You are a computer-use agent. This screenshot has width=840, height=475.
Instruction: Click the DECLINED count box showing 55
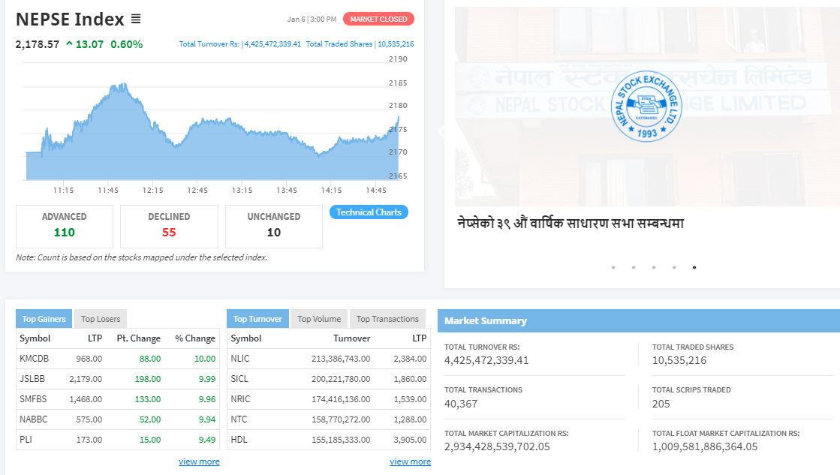[170, 227]
